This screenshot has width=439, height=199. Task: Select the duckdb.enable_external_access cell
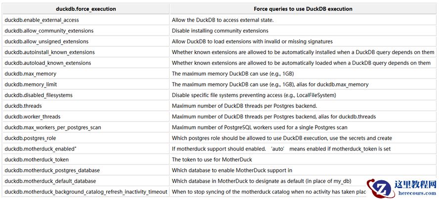click(42, 20)
